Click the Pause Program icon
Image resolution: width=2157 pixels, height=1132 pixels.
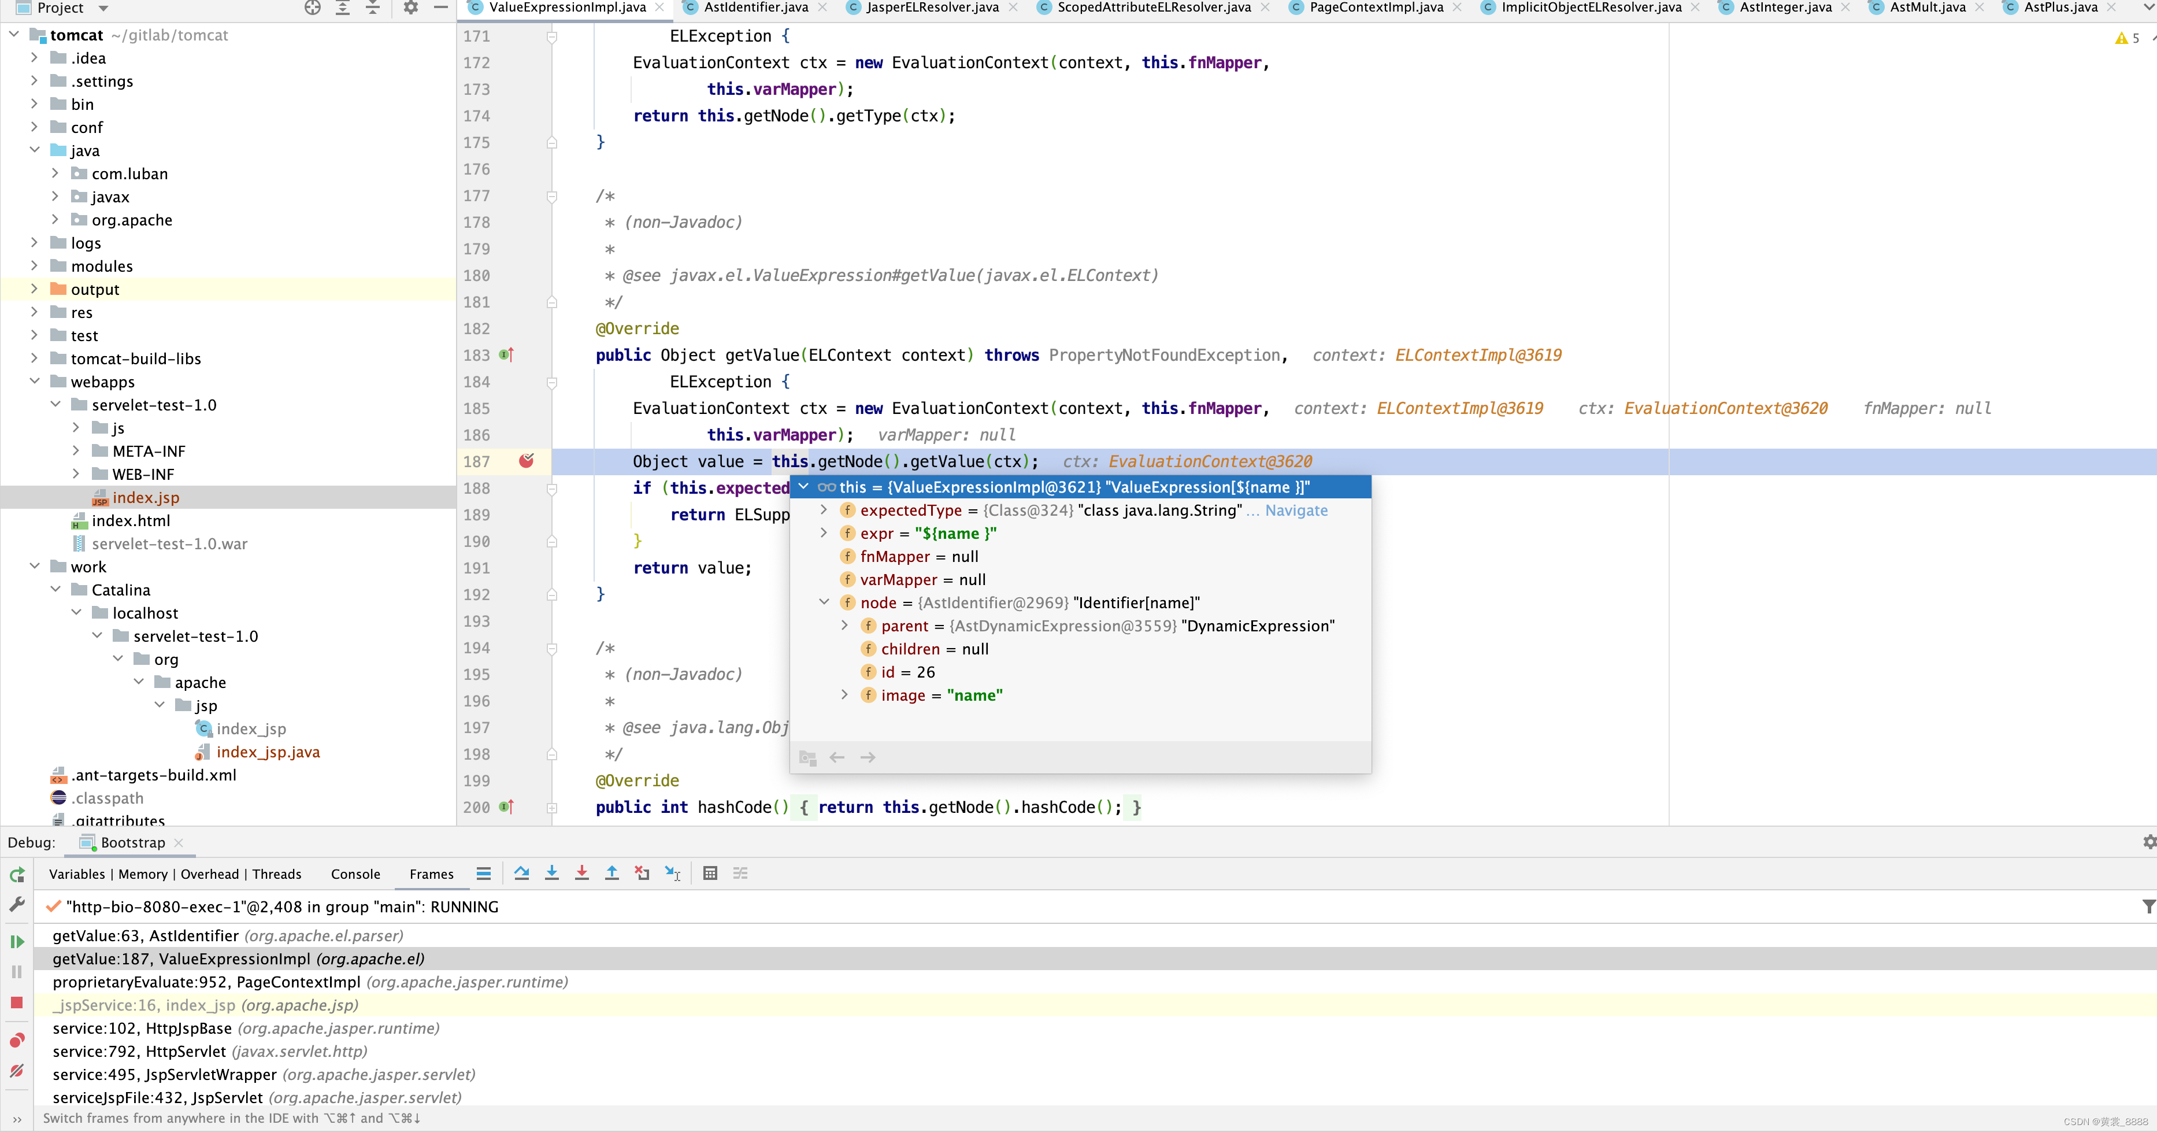[x=17, y=972]
